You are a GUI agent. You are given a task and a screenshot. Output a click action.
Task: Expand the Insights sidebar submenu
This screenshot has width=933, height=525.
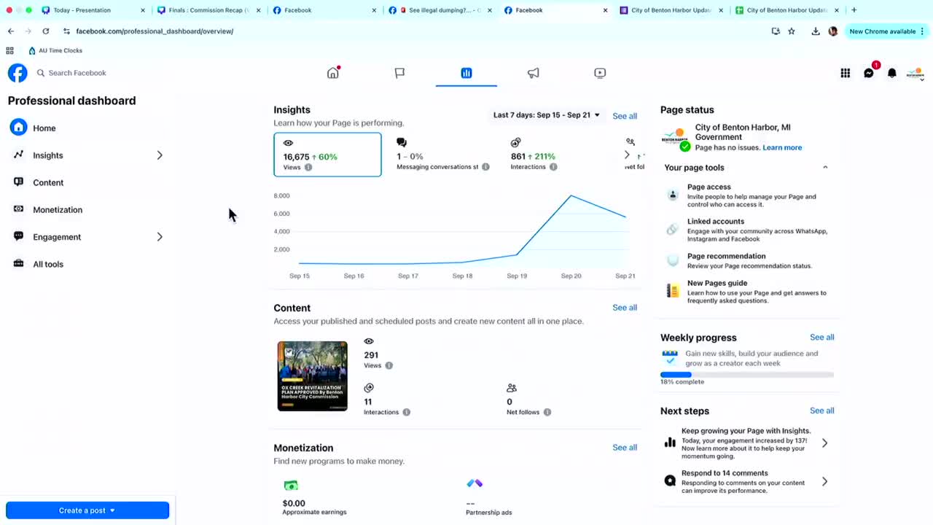pos(160,155)
